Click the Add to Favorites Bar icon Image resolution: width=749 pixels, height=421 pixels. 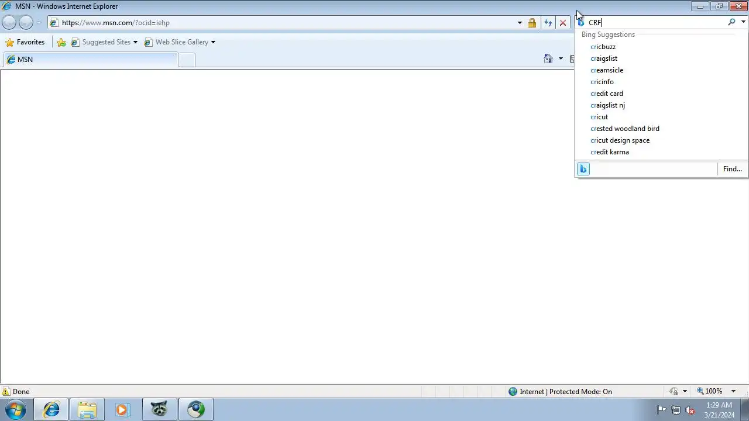pyautogui.click(x=61, y=42)
